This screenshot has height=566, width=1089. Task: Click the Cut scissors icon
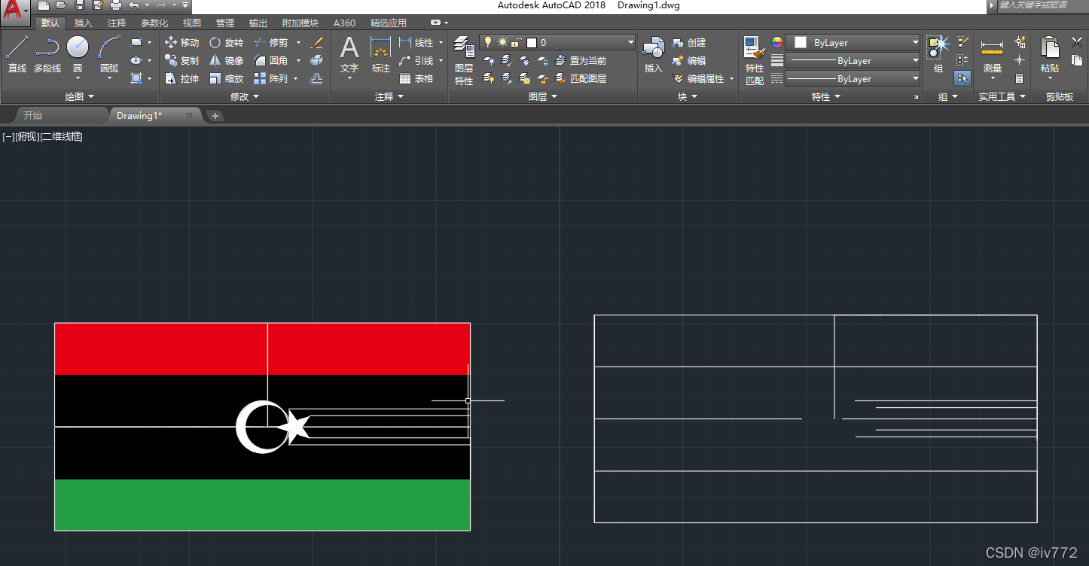click(x=1077, y=42)
